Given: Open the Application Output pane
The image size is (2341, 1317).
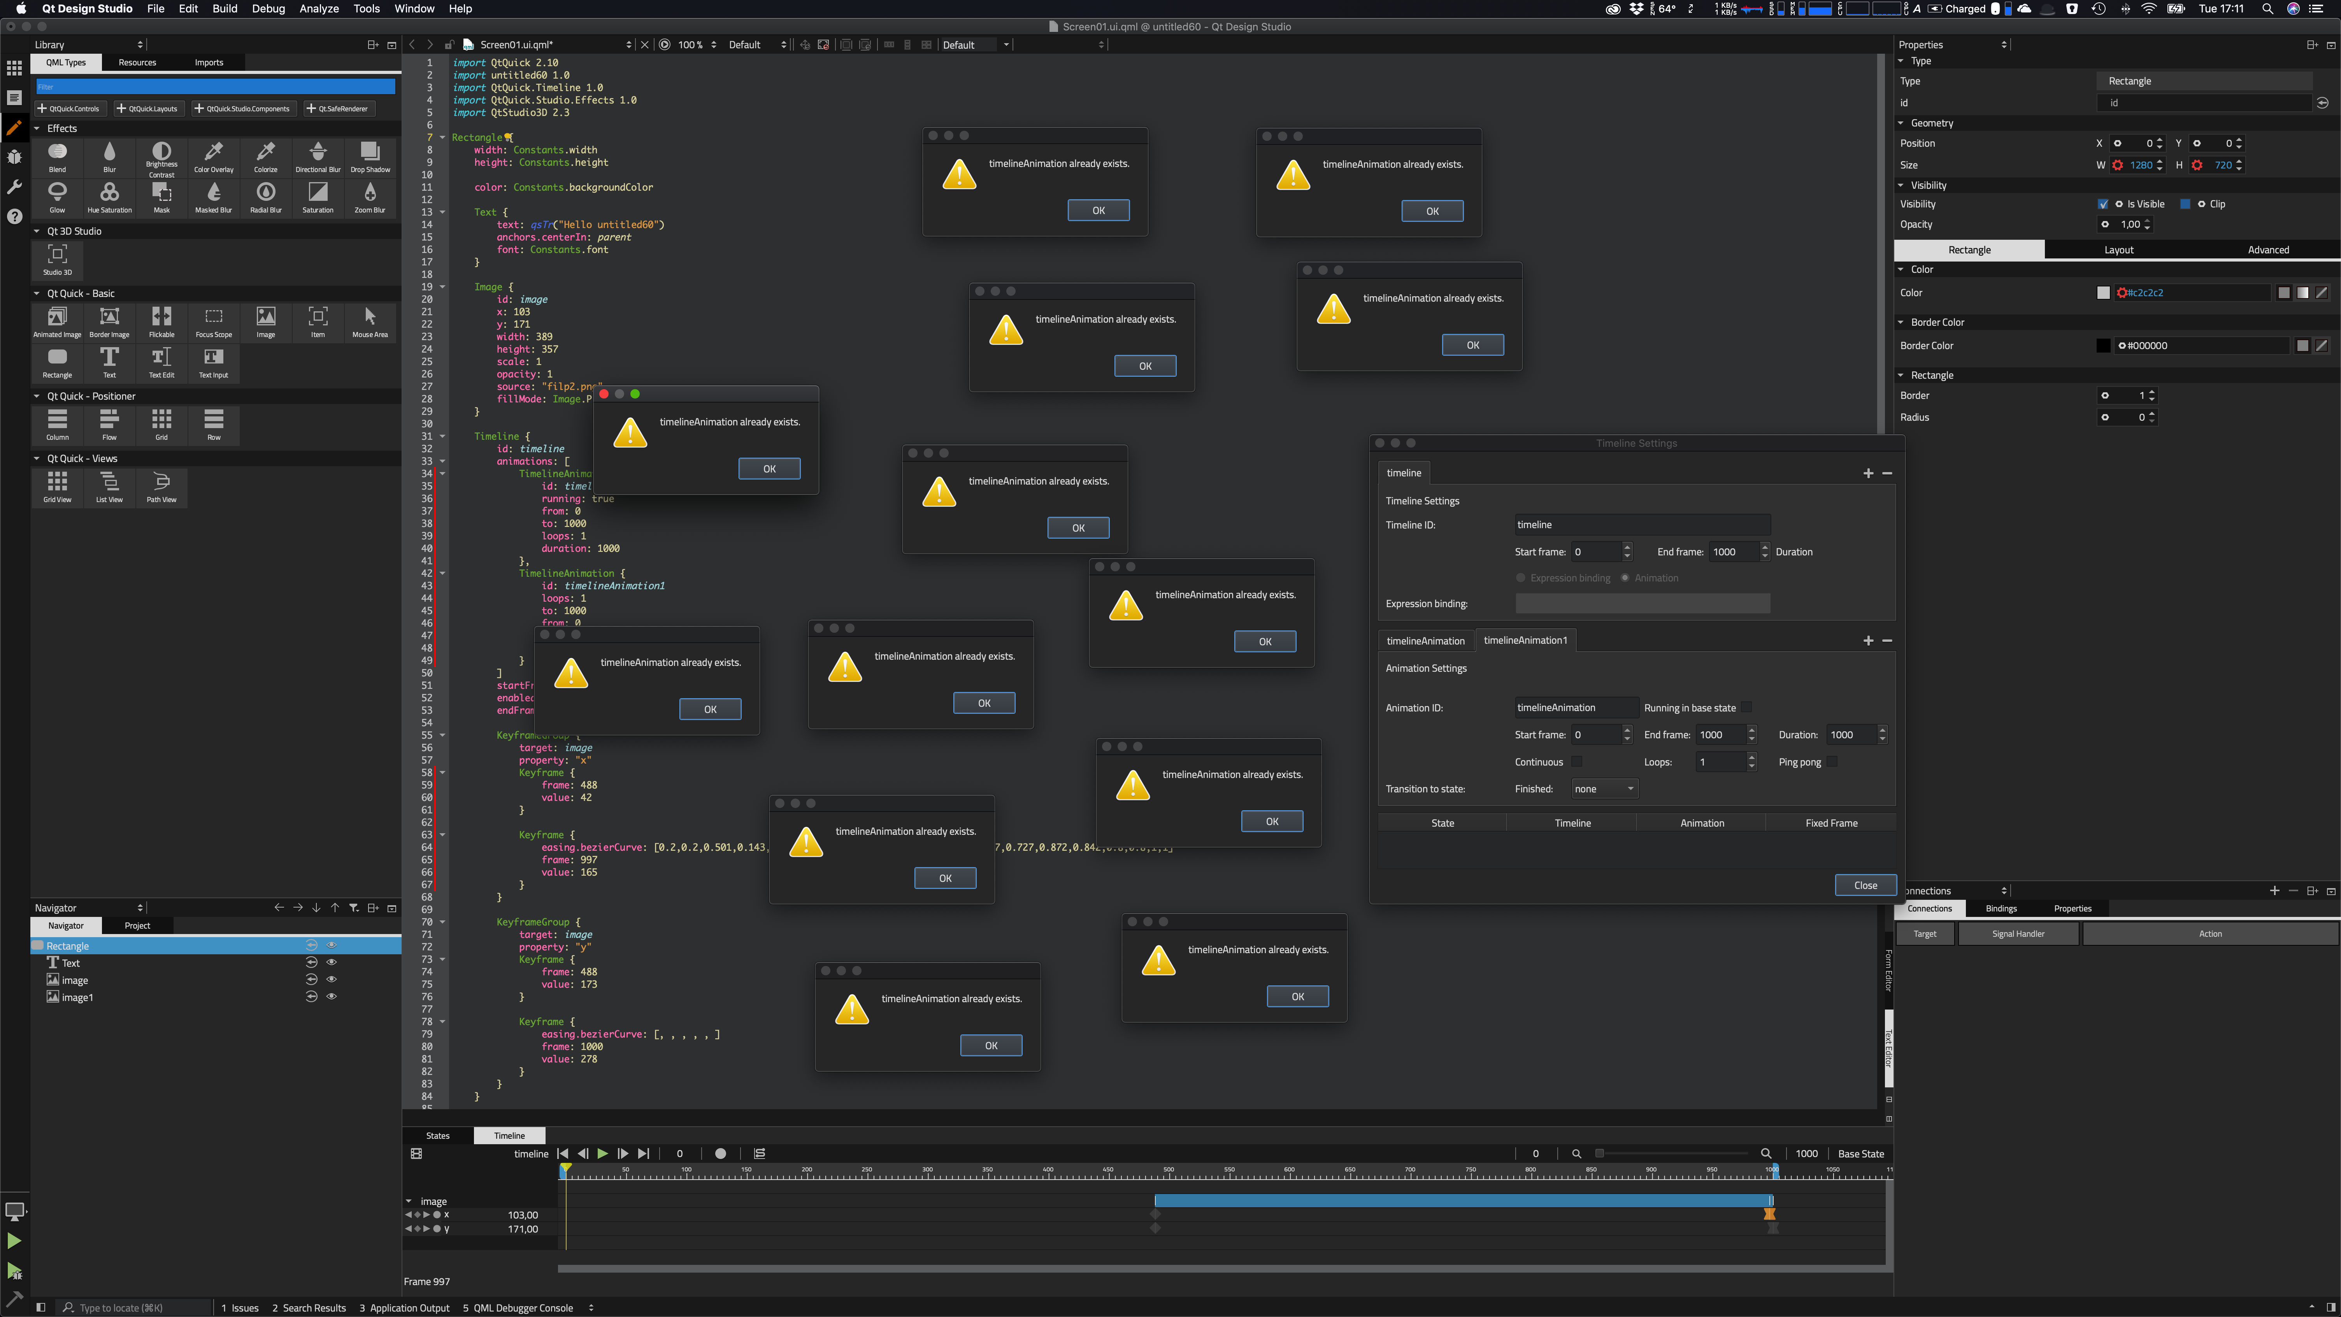Looking at the screenshot, I should pyautogui.click(x=404, y=1308).
